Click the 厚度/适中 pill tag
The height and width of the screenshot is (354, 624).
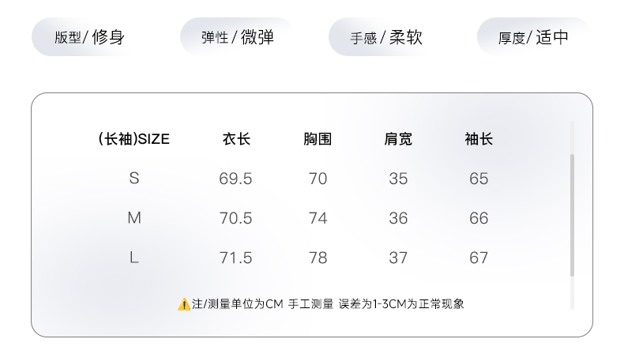tap(533, 37)
